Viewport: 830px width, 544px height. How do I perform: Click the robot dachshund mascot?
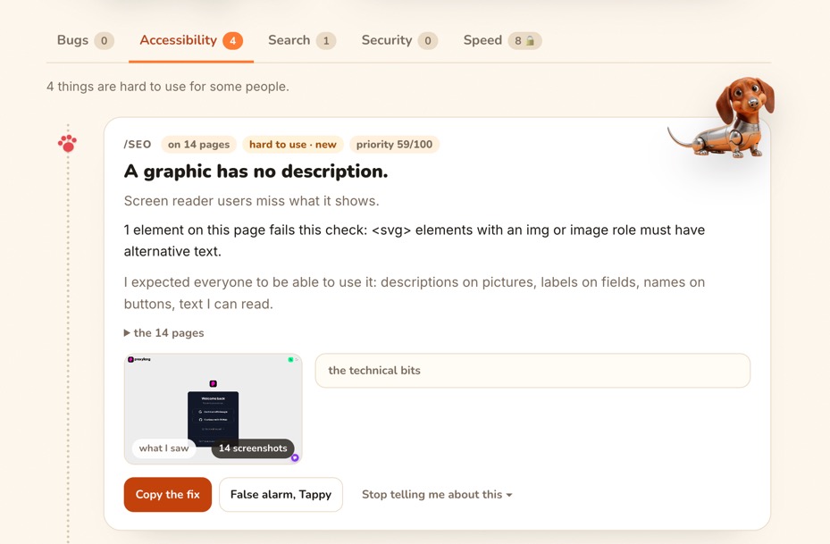coord(722,118)
